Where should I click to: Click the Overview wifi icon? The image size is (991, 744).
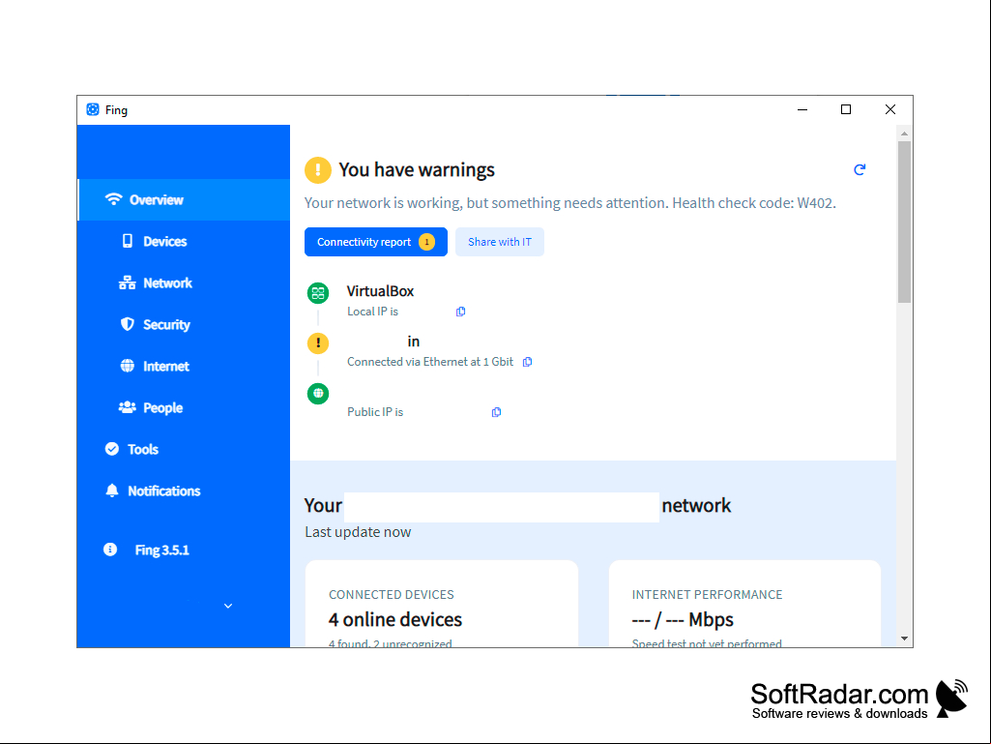click(113, 199)
